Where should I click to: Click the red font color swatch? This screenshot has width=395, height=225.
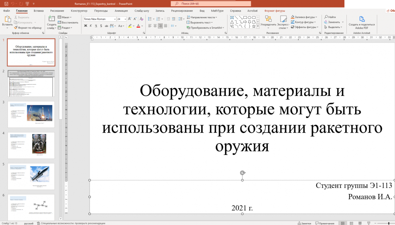tap(139, 26)
